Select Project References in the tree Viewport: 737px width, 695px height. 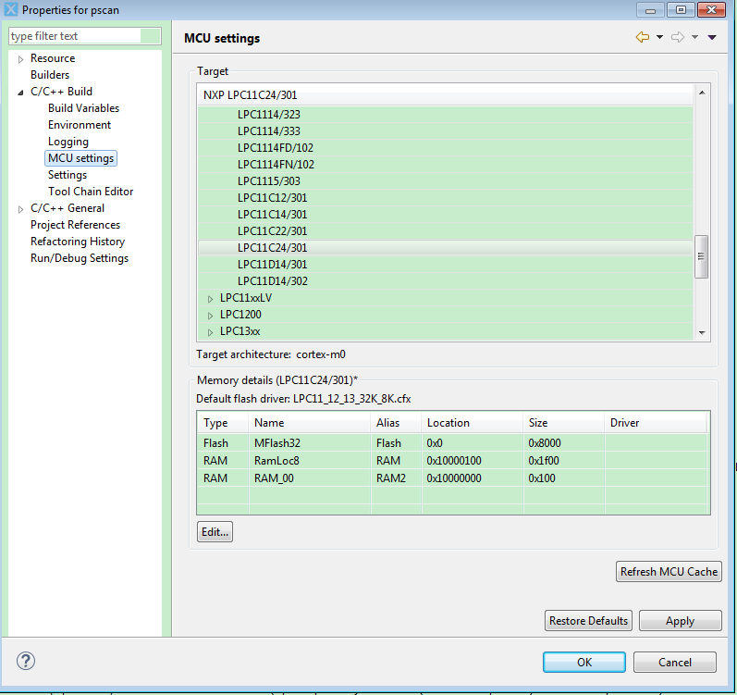click(x=75, y=225)
